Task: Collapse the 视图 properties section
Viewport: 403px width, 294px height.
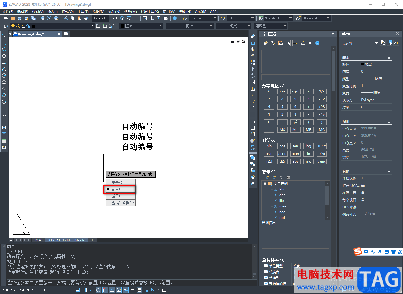Action: point(389,122)
